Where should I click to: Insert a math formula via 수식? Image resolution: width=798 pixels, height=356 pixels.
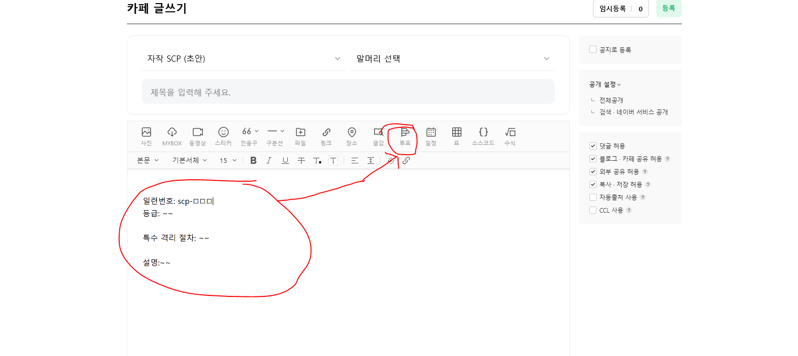pyautogui.click(x=510, y=136)
